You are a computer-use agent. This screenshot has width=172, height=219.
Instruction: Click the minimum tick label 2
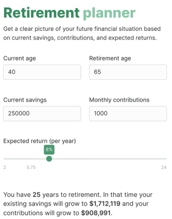tap(5, 167)
